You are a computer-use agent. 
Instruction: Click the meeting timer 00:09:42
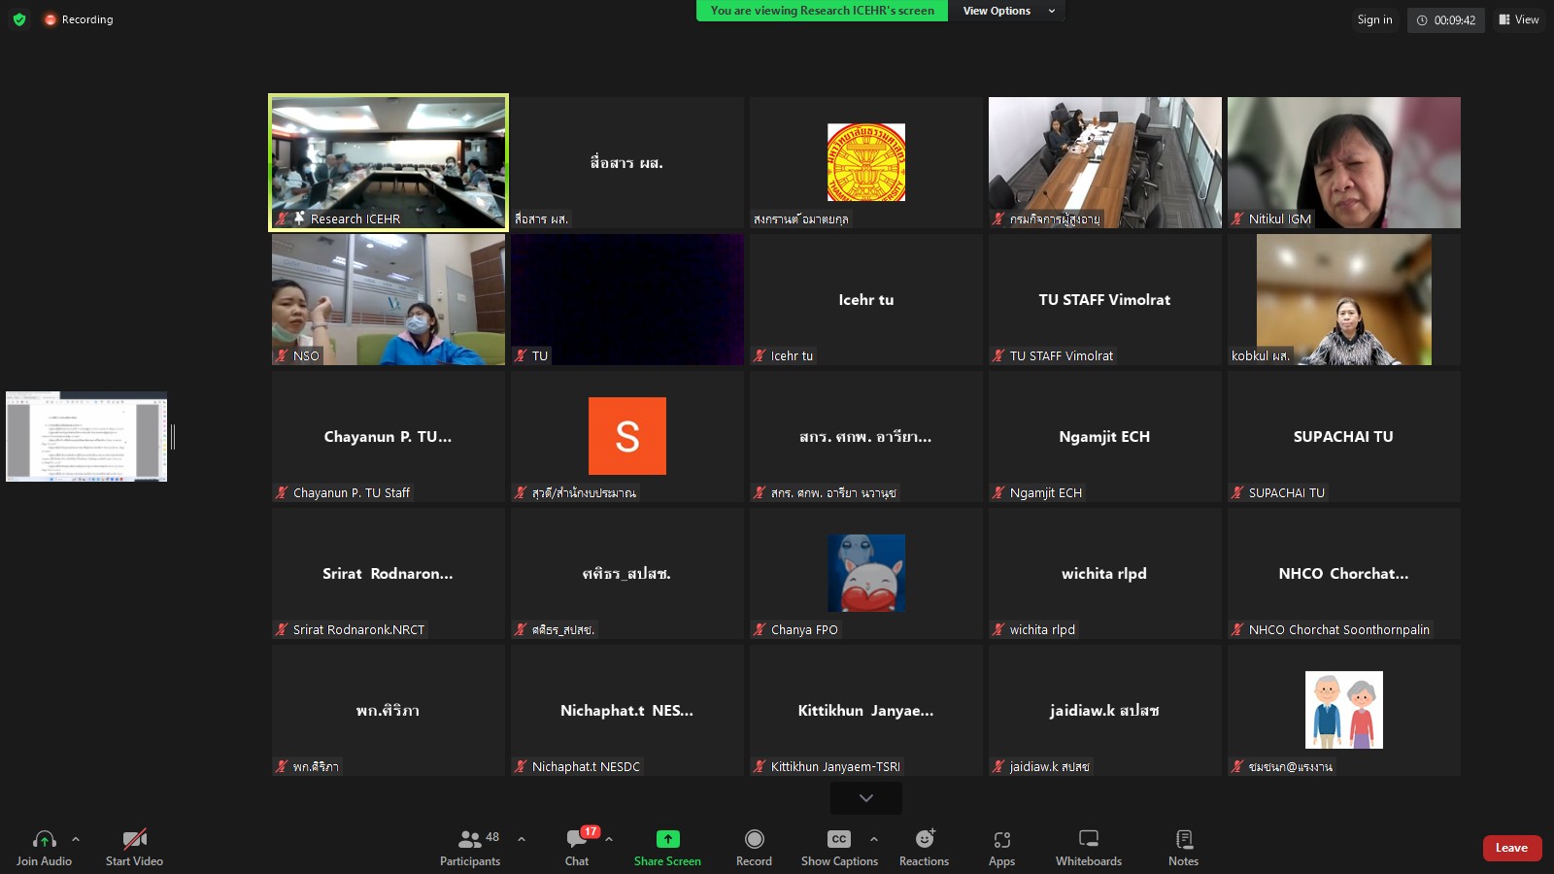1446,20
